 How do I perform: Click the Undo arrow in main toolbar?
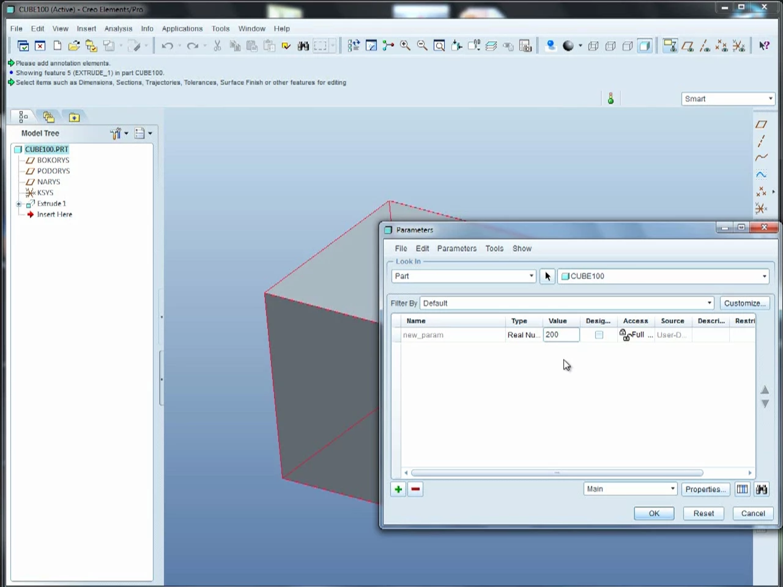click(167, 46)
